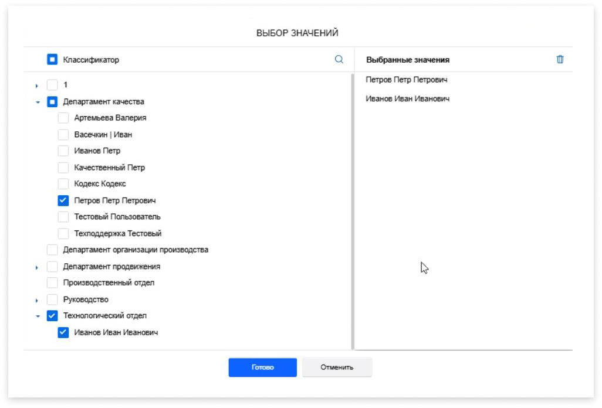Check Производственный отдел checkbox
This screenshot has width=602, height=408.
[x=52, y=283]
